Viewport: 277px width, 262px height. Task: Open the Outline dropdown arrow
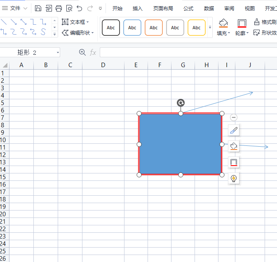pyautogui.click(x=247, y=33)
